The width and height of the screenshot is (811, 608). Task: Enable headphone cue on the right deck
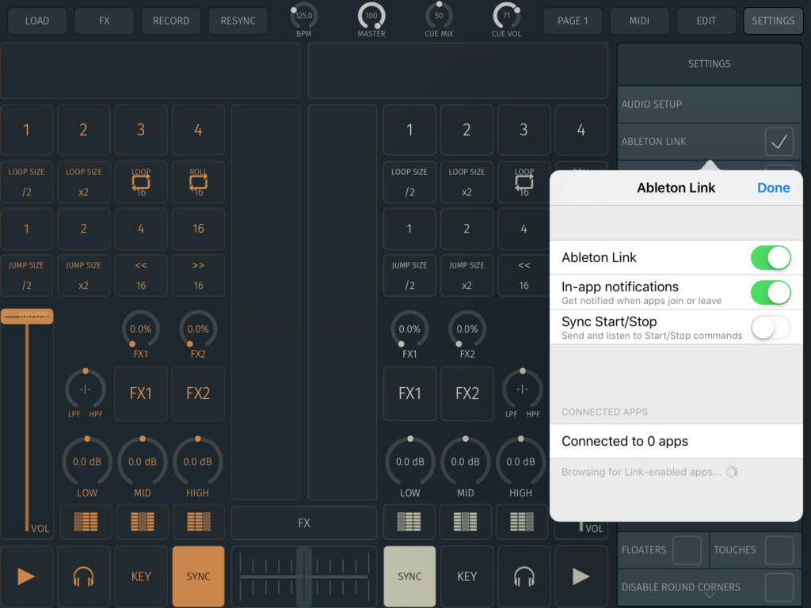[x=524, y=576]
